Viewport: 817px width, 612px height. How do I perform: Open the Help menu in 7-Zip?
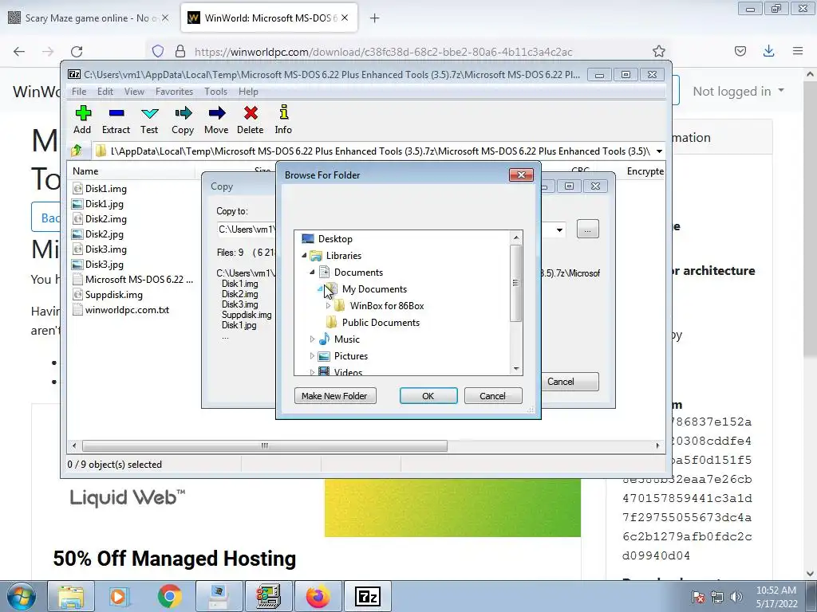coord(249,92)
